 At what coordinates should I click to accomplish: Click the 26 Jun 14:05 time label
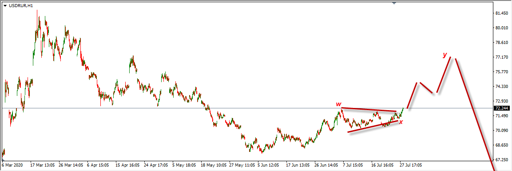coord(327,166)
